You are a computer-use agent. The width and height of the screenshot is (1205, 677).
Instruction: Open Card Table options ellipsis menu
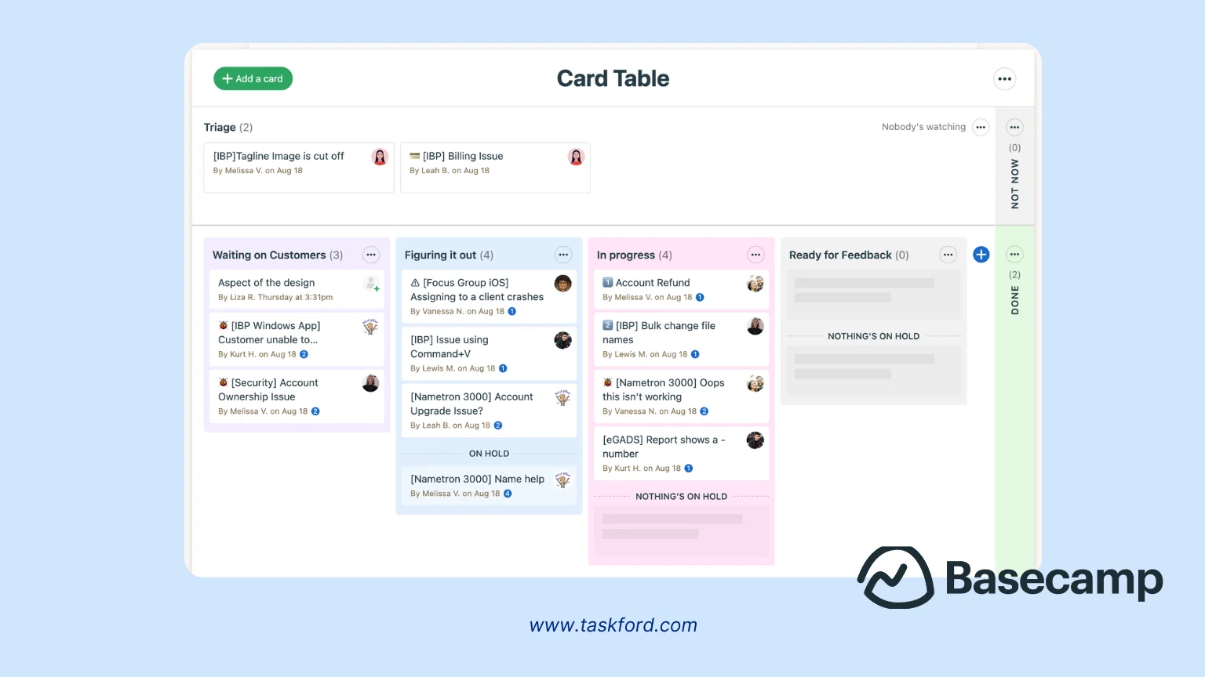(x=1004, y=79)
